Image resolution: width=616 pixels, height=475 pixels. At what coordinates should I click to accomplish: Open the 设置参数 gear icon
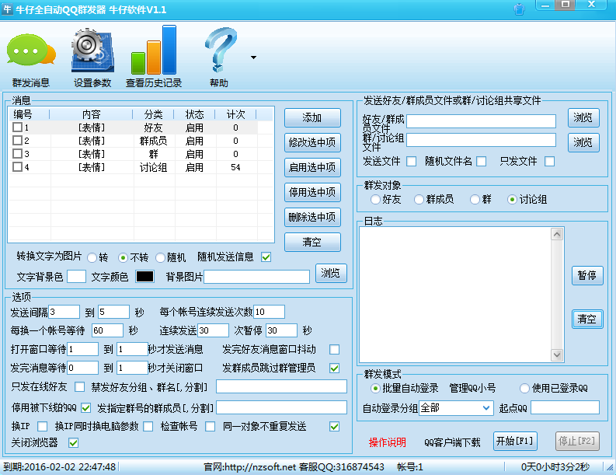tap(92, 51)
